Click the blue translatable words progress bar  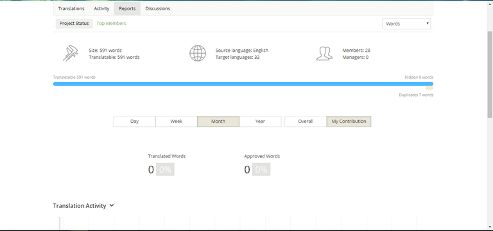tap(243, 84)
